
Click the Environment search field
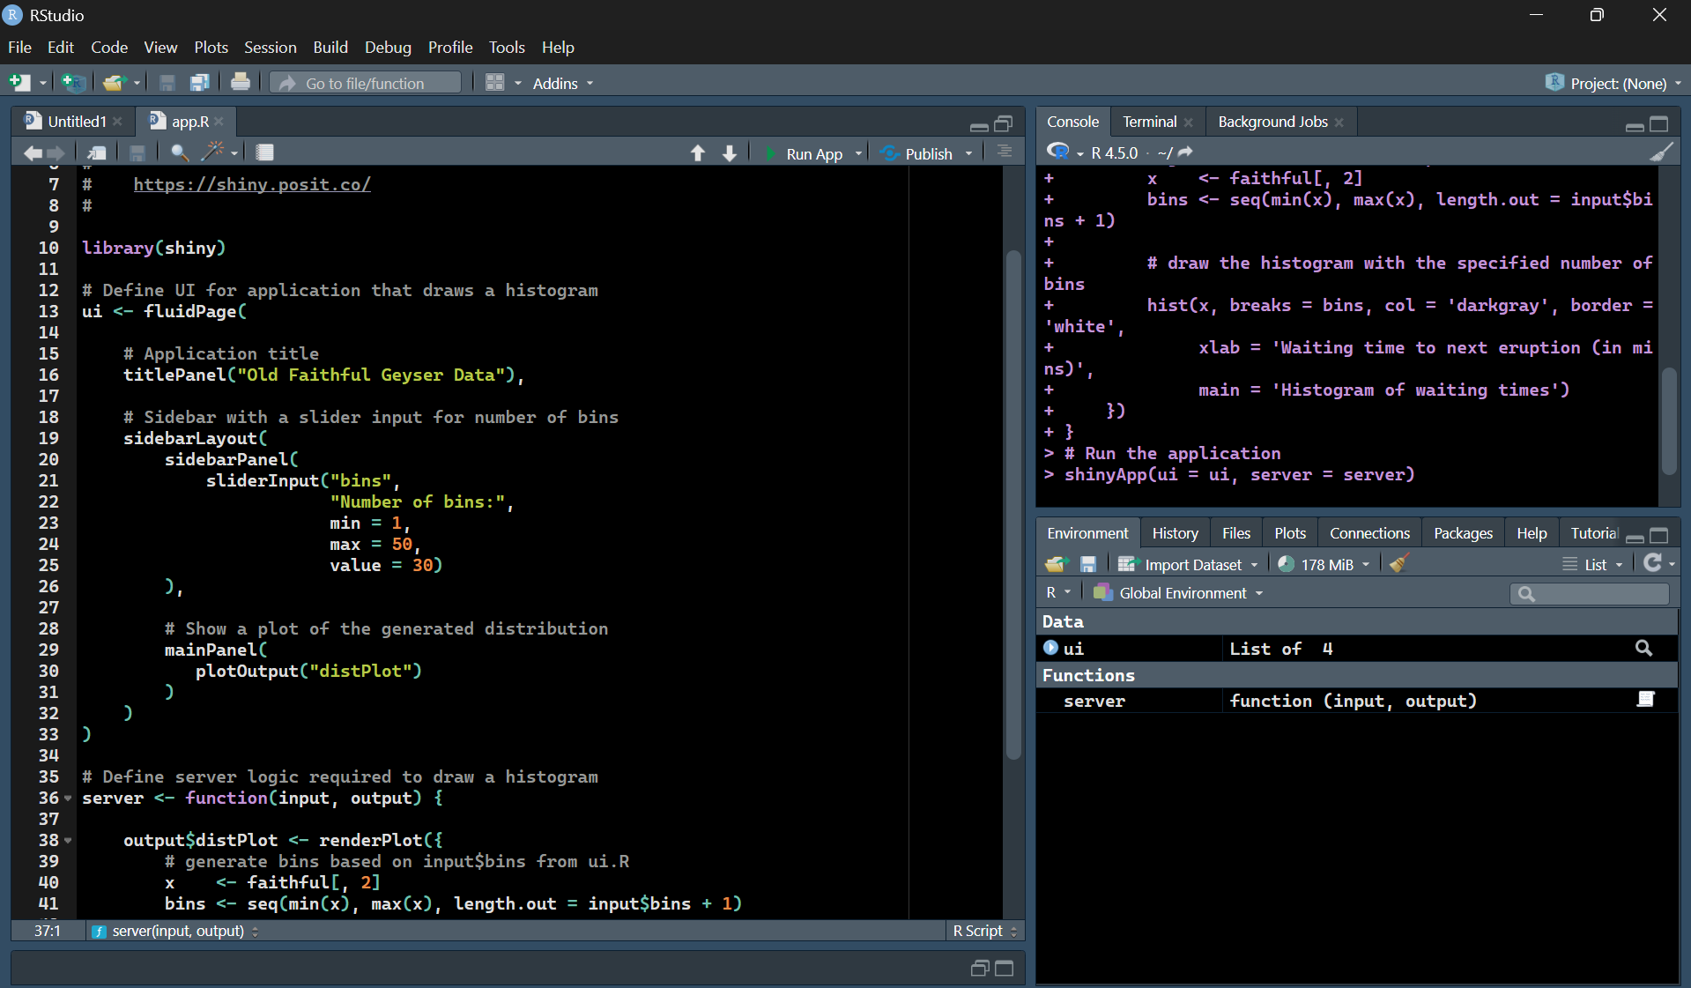tap(1589, 594)
